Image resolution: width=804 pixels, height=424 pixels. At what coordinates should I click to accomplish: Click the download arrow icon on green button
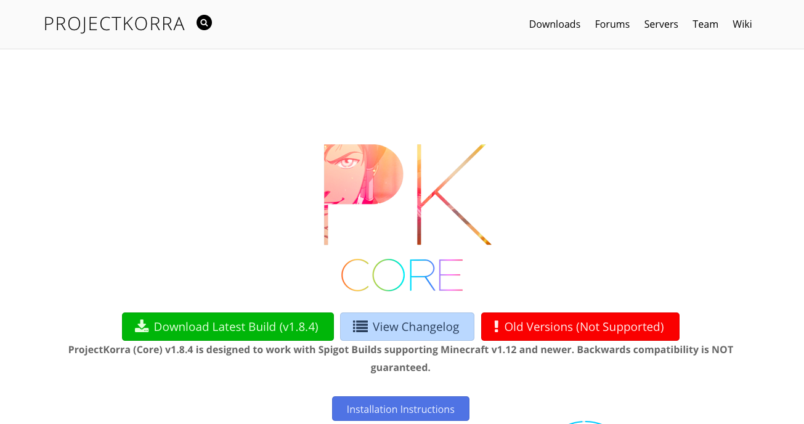pyautogui.click(x=142, y=327)
